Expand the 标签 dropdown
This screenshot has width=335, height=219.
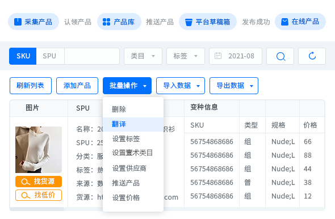pyautogui.click(x=186, y=56)
